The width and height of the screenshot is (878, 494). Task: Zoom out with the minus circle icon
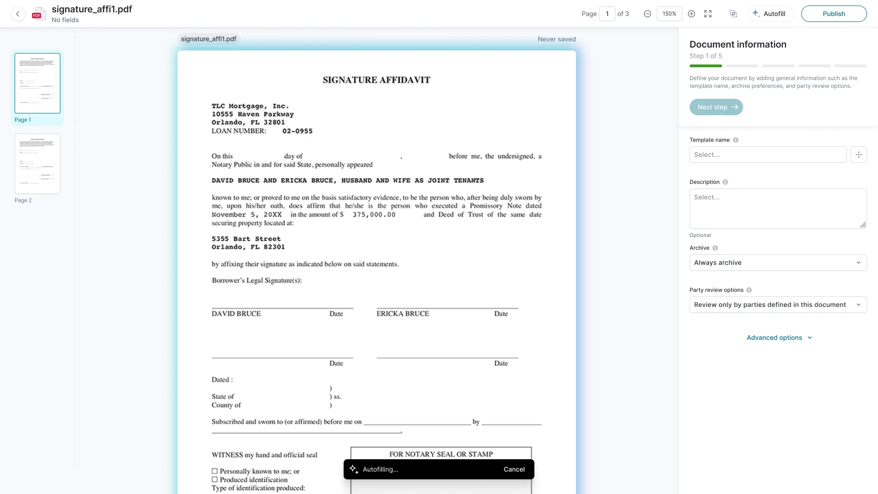tap(648, 14)
